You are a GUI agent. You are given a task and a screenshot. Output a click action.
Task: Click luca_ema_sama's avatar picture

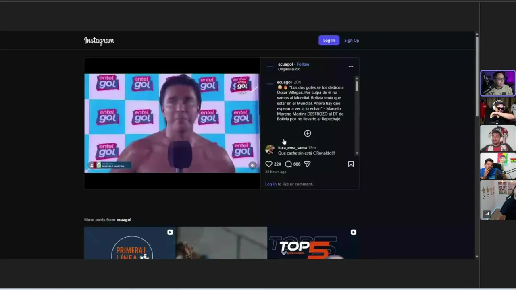tap(270, 150)
